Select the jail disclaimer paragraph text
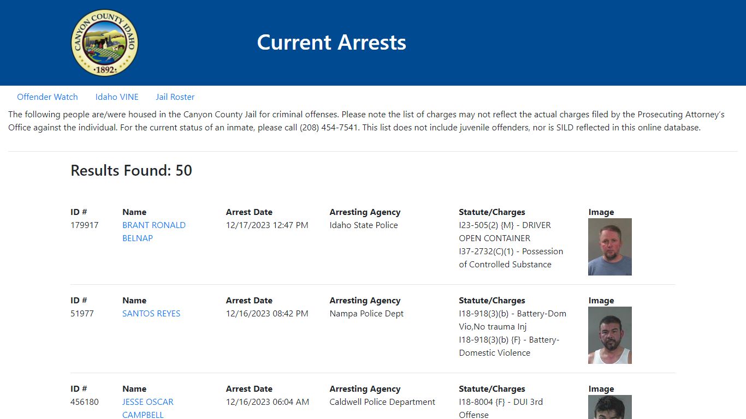 tap(366, 121)
